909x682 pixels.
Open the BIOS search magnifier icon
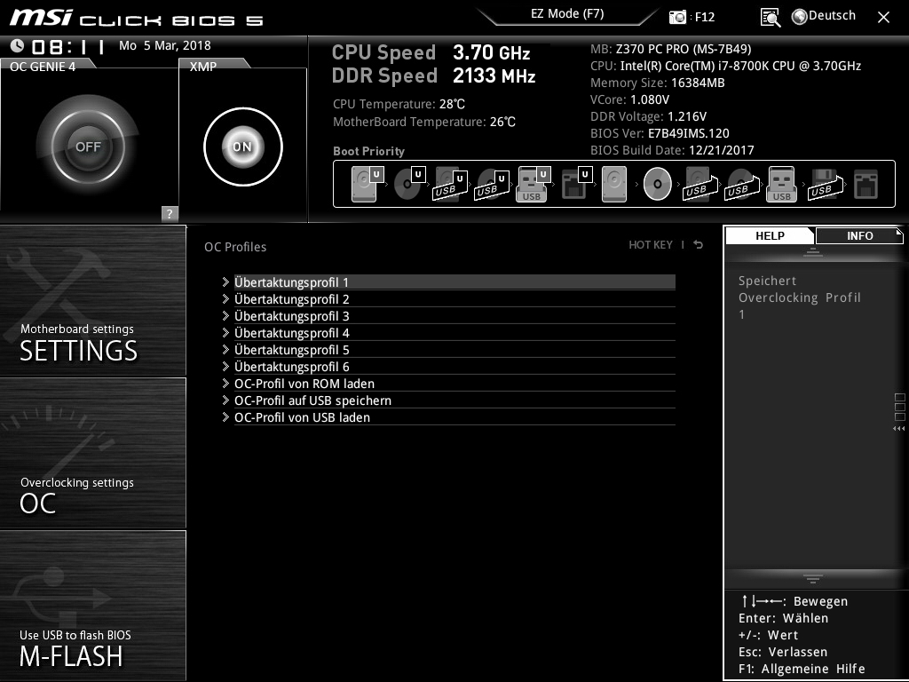pos(771,18)
